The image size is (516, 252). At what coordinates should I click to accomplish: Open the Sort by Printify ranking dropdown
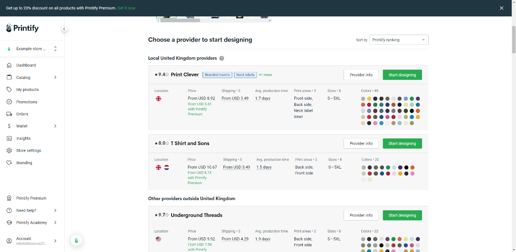(x=399, y=40)
